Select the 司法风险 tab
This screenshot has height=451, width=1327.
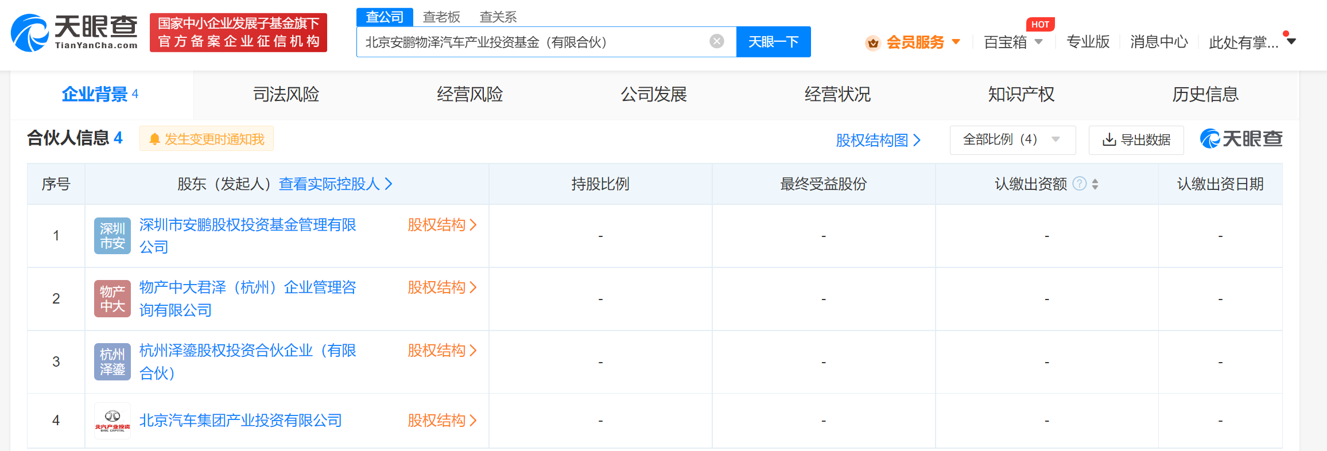pos(286,94)
